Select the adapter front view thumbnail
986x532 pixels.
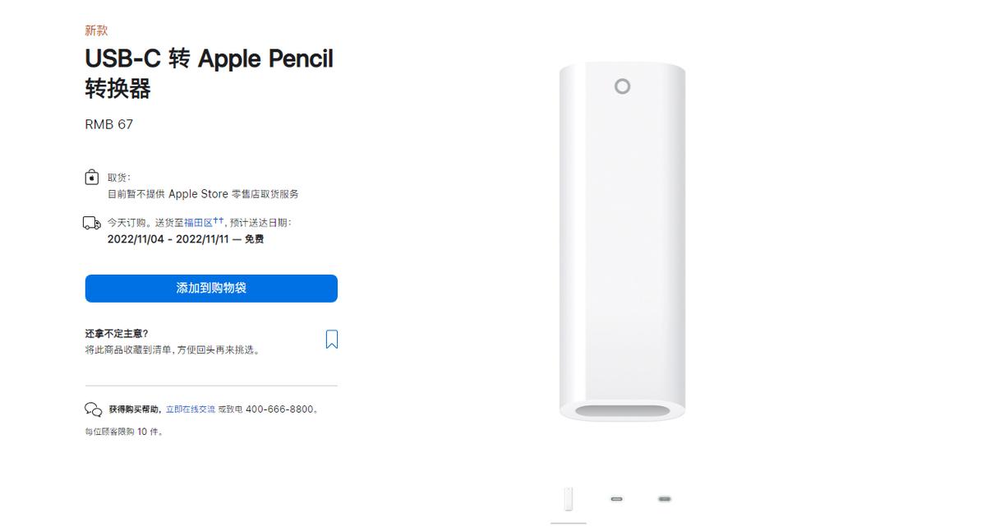click(x=568, y=498)
